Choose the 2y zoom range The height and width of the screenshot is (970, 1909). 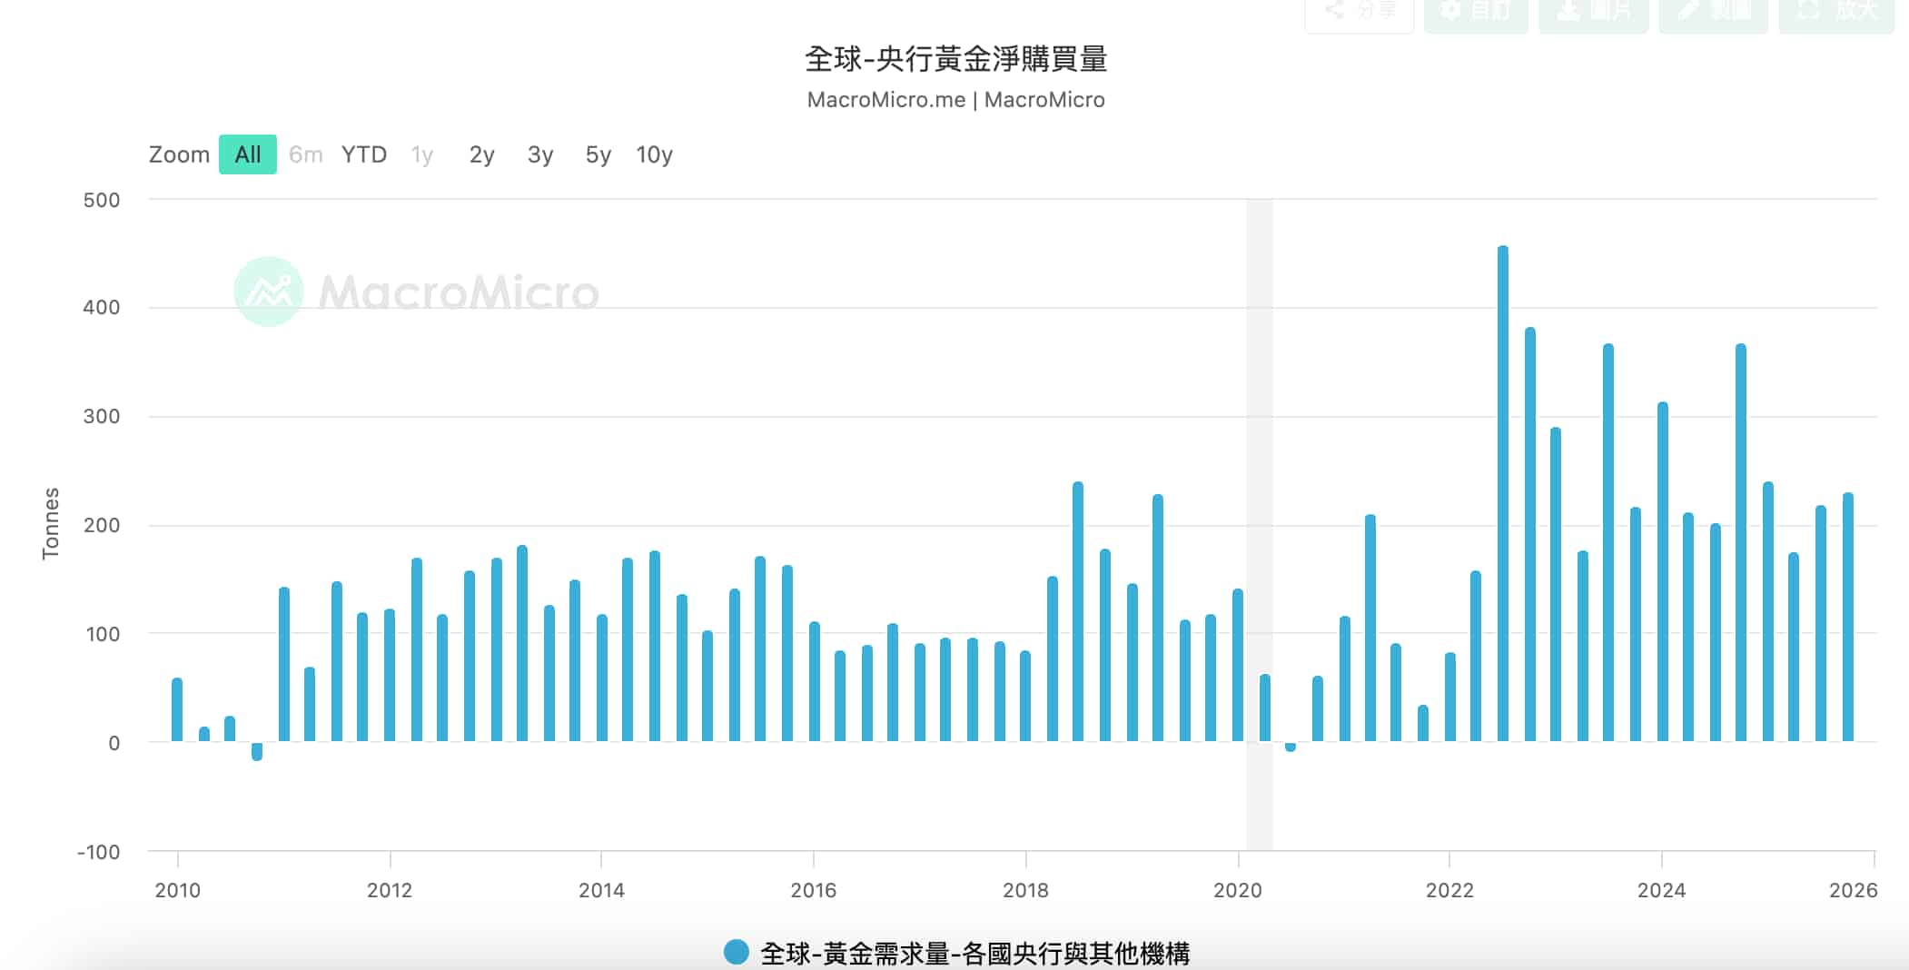[481, 155]
